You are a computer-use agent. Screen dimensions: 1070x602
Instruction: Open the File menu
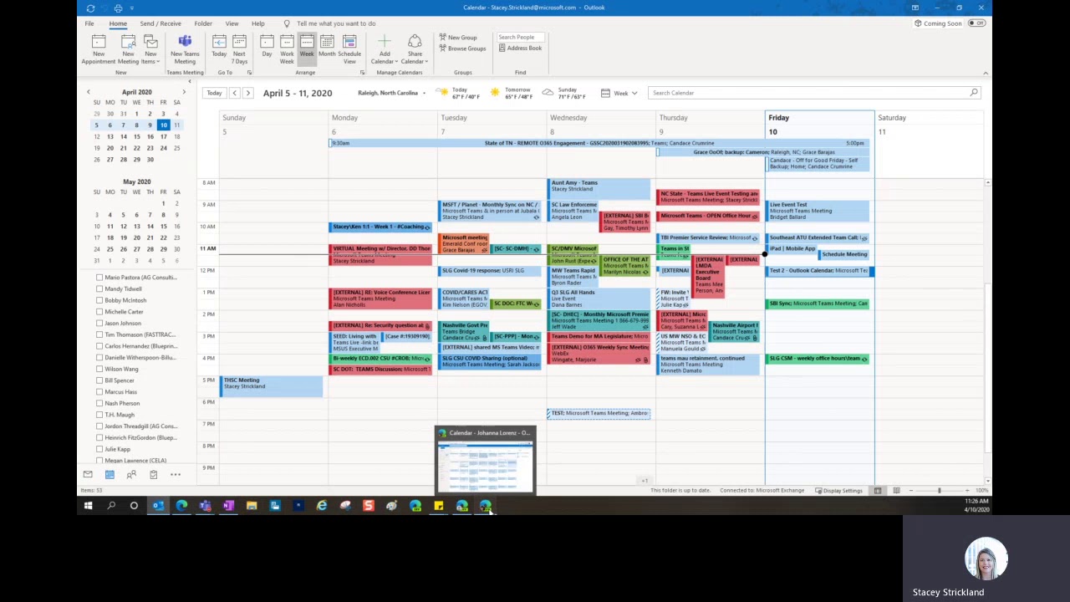tap(89, 23)
